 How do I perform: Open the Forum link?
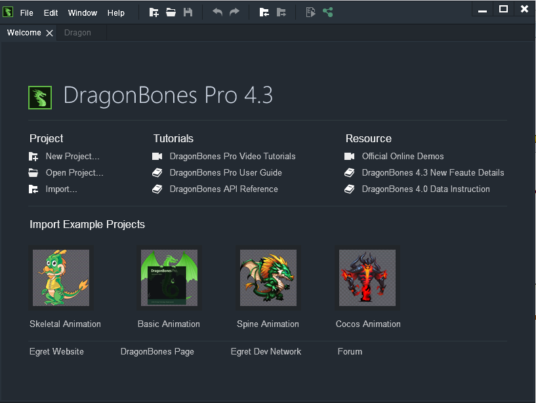click(350, 352)
